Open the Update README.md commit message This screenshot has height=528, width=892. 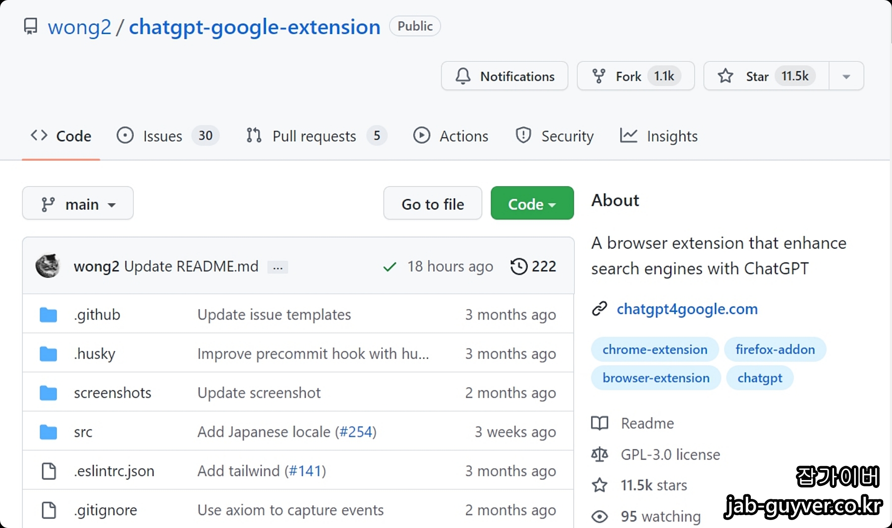pyautogui.click(x=191, y=266)
